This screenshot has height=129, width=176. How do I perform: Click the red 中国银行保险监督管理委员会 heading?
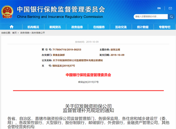pyautogui.click(x=88, y=75)
